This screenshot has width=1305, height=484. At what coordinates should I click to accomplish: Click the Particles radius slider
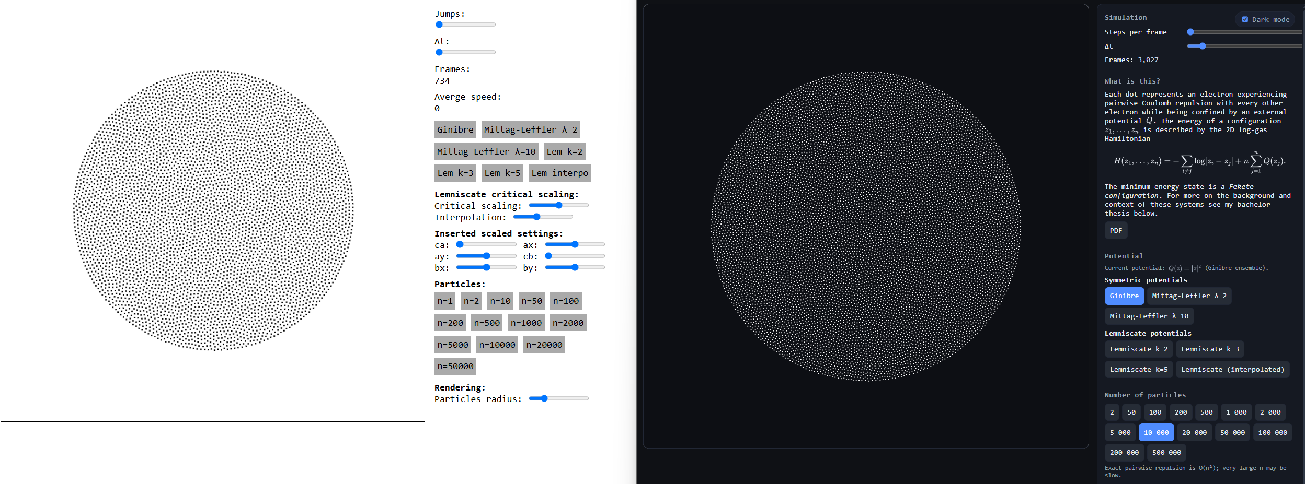click(x=558, y=399)
